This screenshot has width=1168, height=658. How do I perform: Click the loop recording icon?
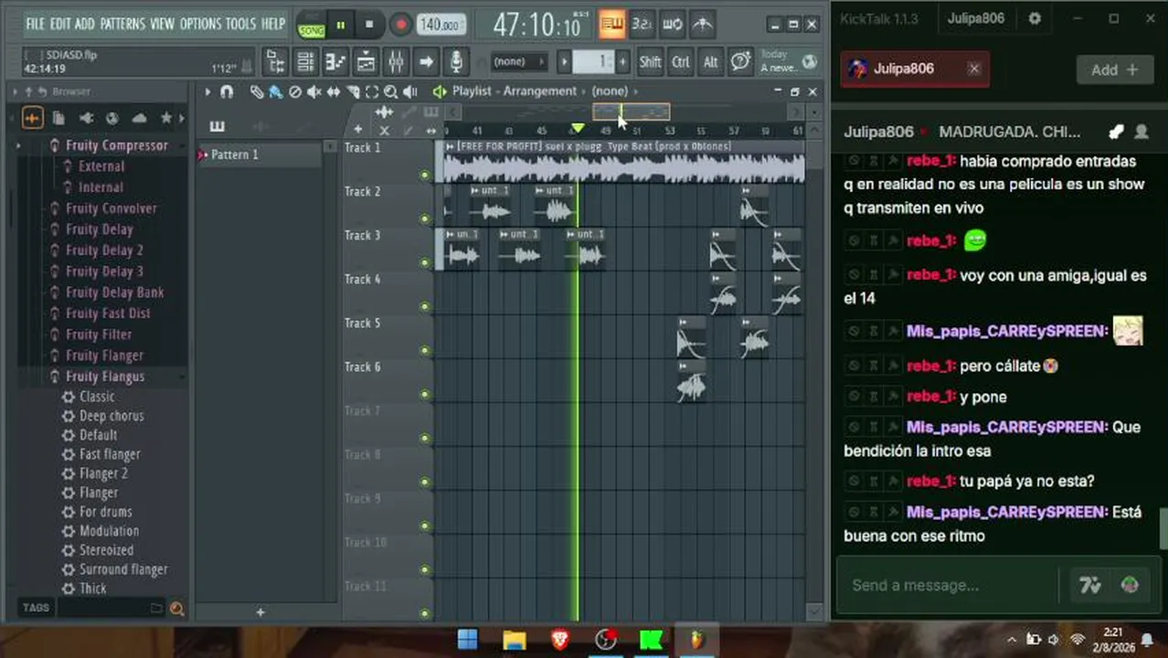pos(672,25)
